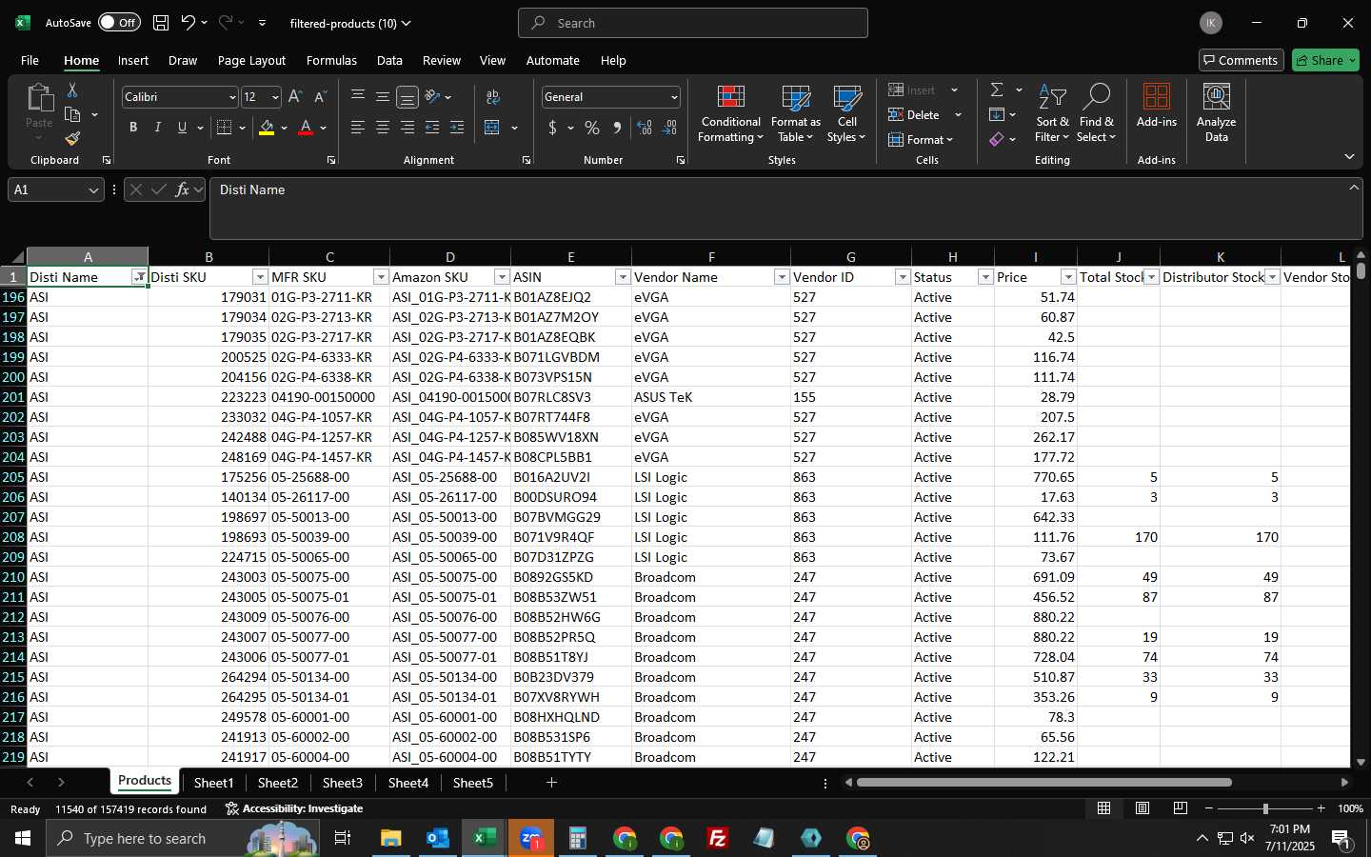
Task: Click the Save icon in title bar
Action: pos(161,23)
